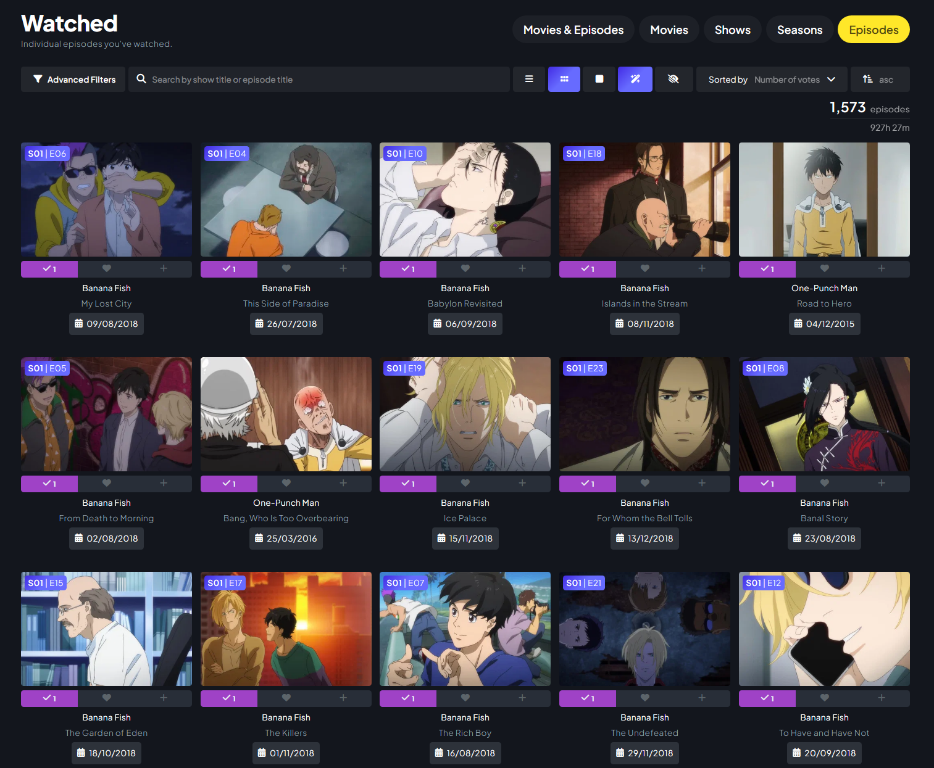Click the 13/12/2018 date badge
Screen dimensions: 934x768
(644, 539)
